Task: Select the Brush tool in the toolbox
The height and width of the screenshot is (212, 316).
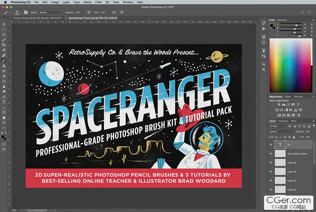Action: [x=4, y=61]
